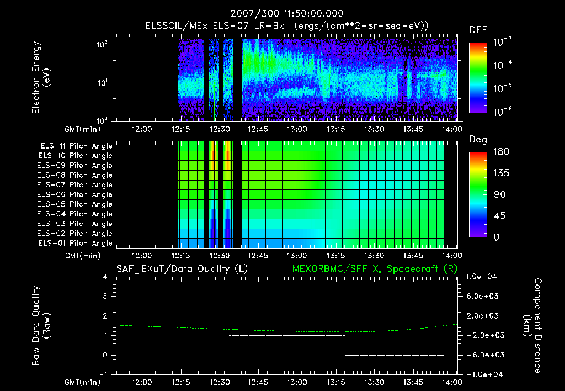The height and width of the screenshot is (391, 565).
Task: Select the 135 degree scale value
Action: [x=501, y=173]
